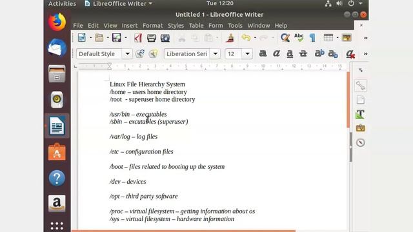Toggle Underline formatting button

290,53
